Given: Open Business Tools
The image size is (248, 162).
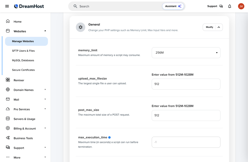Looking at the screenshot, I should coord(23,138).
